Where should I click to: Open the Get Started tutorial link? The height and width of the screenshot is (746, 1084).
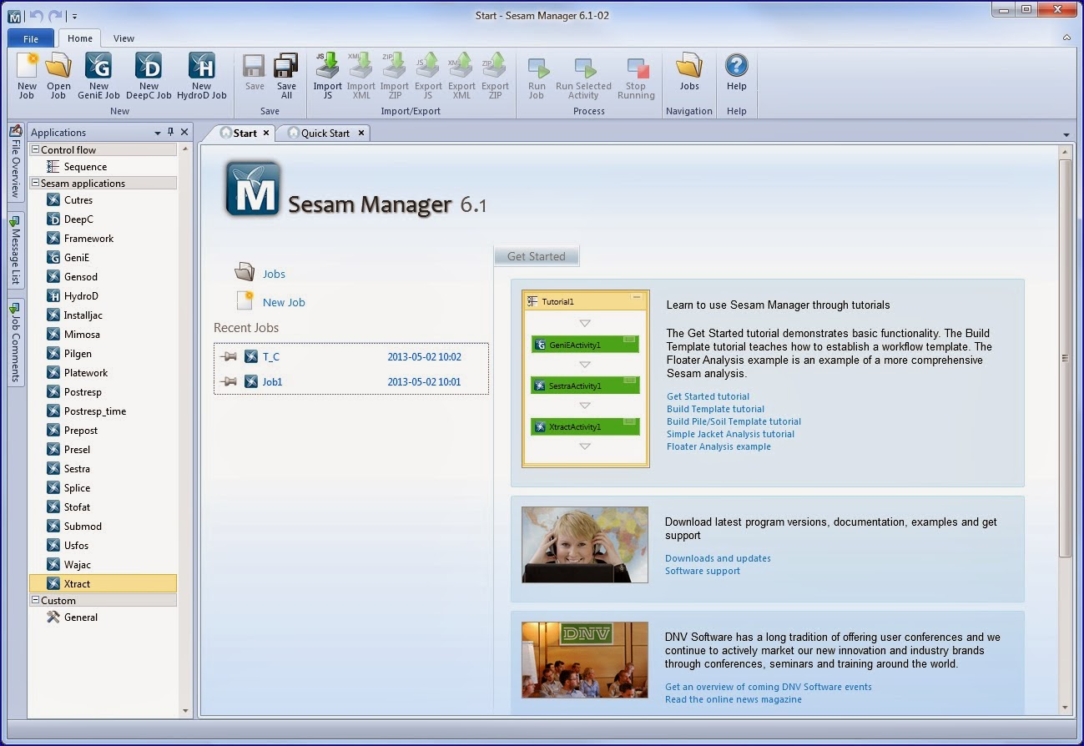click(708, 396)
